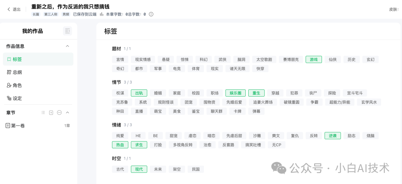402x184 pixels.
Task: Open the 角色 section in sidebar
Action: pos(38,85)
